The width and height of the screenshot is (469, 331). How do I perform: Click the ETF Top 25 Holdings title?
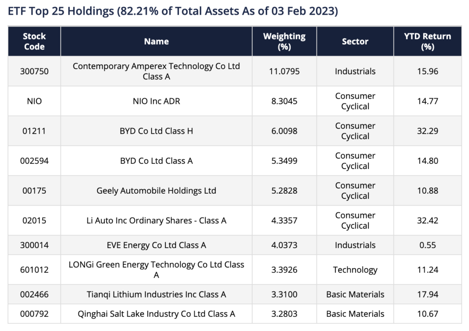173,11
